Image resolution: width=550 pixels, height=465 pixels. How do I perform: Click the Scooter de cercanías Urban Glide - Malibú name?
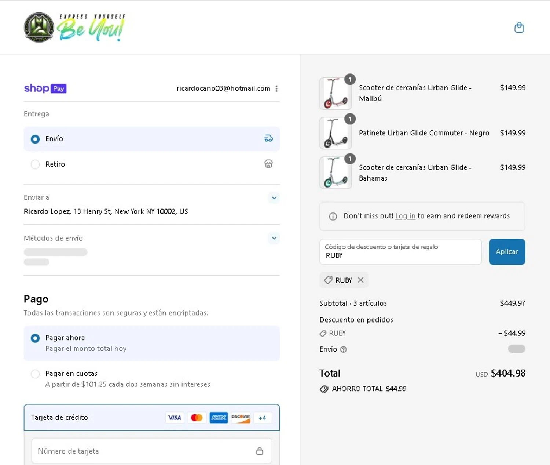point(415,93)
